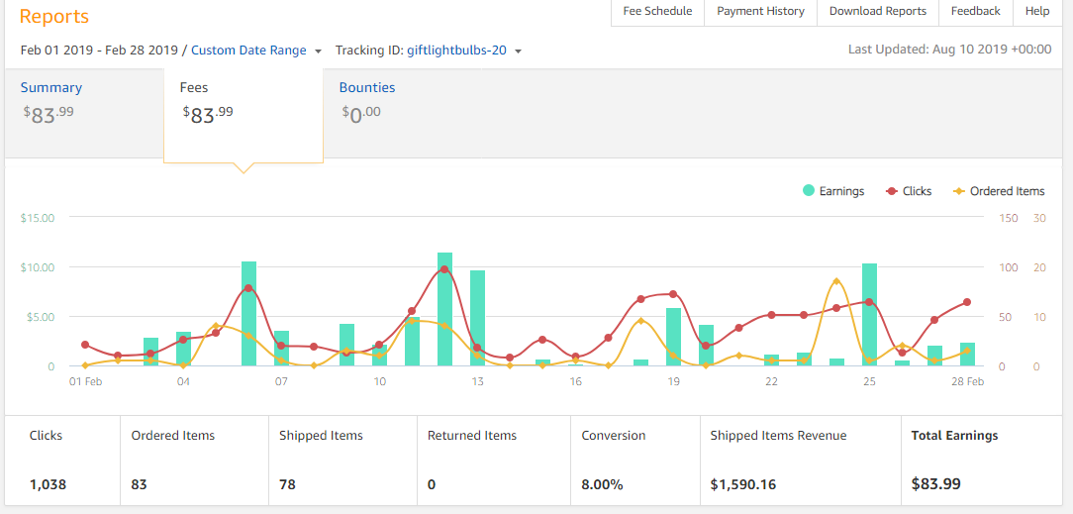Image resolution: width=1073 pixels, height=514 pixels.
Task: Switch to the Summary tab
Action: (51, 87)
